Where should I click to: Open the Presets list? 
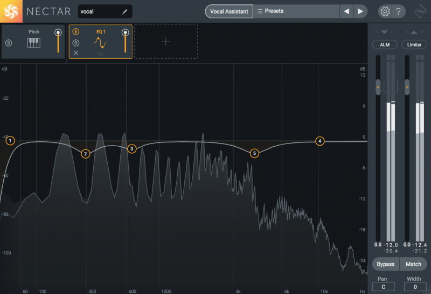pos(296,11)
